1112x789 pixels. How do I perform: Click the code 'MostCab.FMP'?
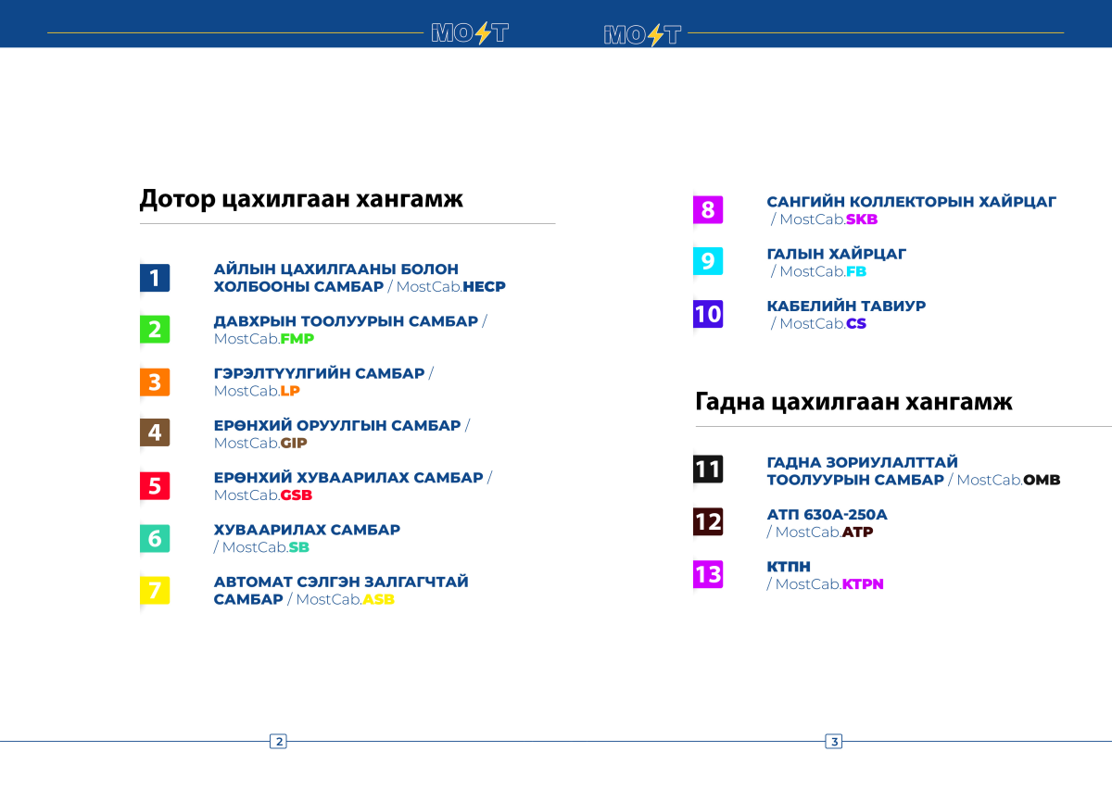[x=264, y=339]
